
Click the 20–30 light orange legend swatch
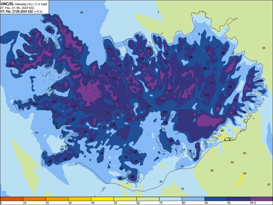pyautogui.click(x=57, y=199)
